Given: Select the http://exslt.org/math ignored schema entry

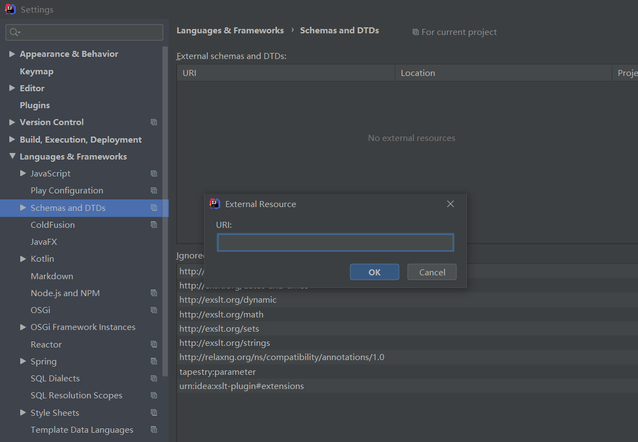Looking at the screenshot, I should pyautogui.click(x=221, y=314).
